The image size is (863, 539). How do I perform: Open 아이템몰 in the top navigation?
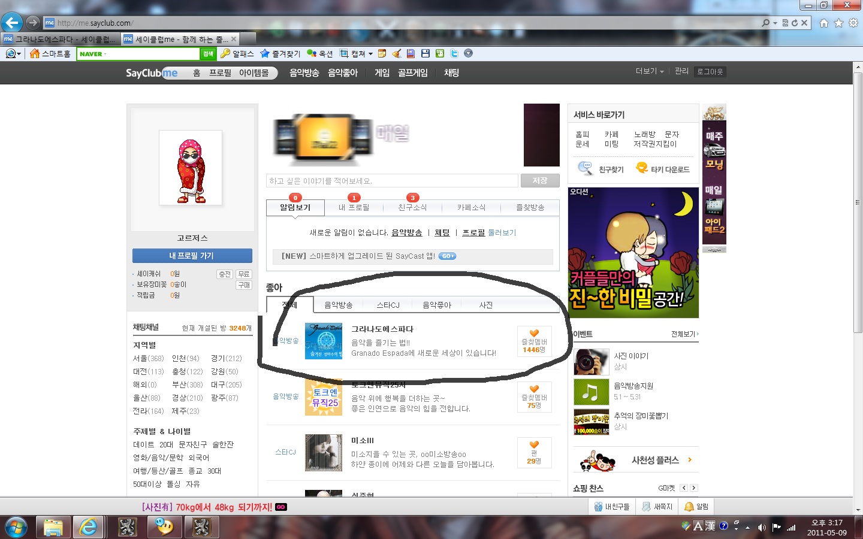pyautogui.click(x=254, y=72)
